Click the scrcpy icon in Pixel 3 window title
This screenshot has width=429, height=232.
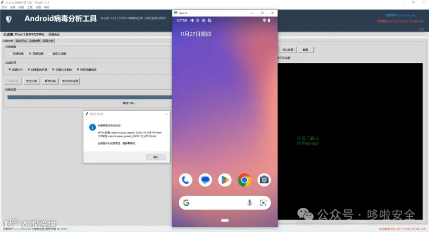[x=175, y=13]
